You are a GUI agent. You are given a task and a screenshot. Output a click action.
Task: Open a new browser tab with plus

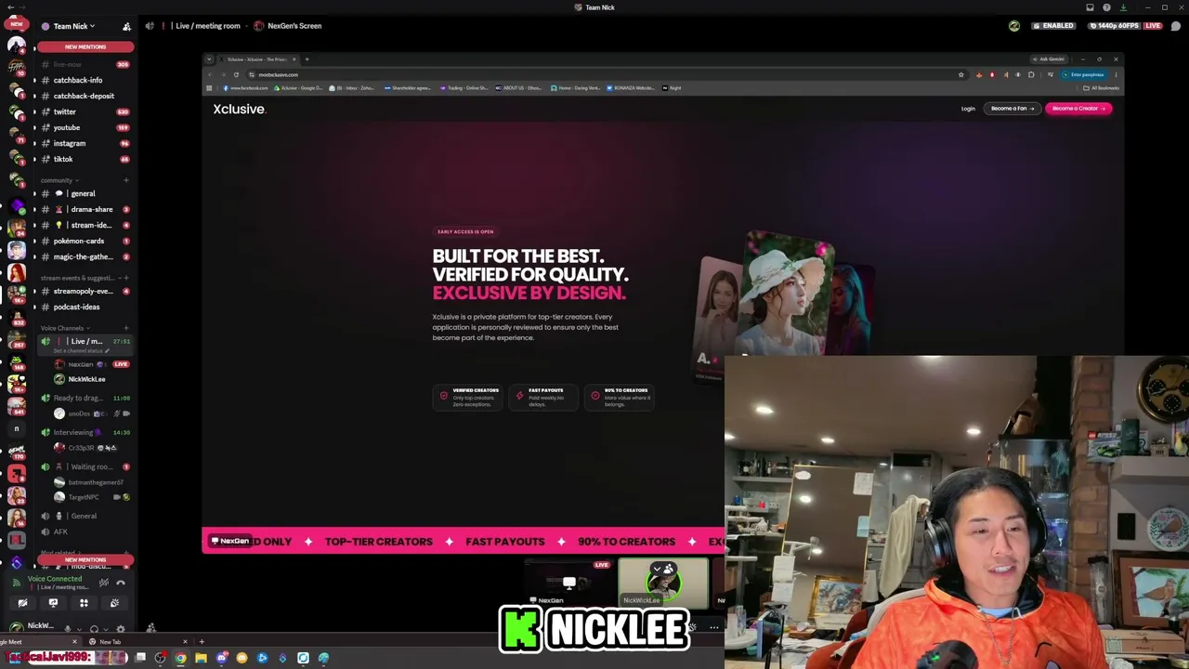(x=202, y=642)
